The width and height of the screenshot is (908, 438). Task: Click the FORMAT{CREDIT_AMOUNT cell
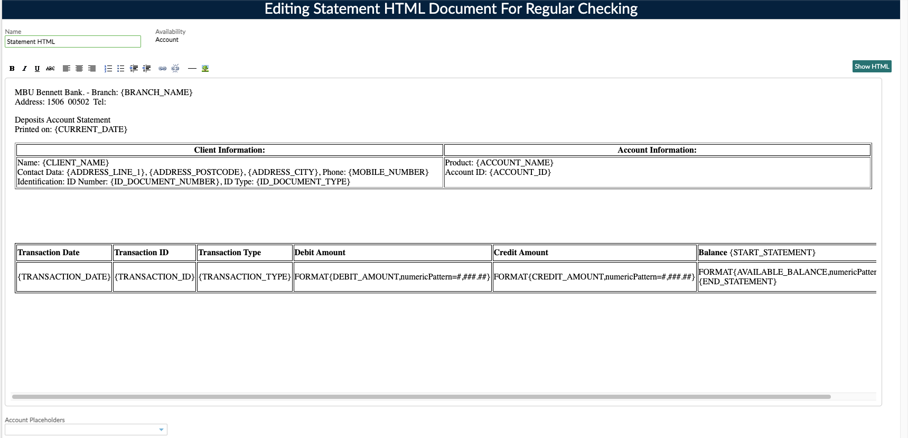594,276
